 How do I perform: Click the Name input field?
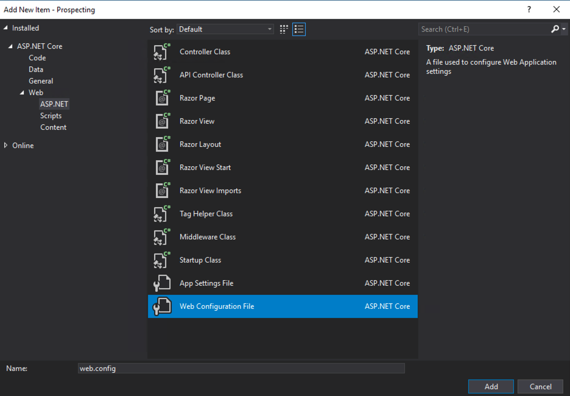(241, 368)
